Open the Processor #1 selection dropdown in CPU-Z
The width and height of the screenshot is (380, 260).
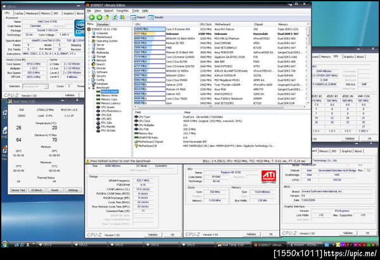35,86
